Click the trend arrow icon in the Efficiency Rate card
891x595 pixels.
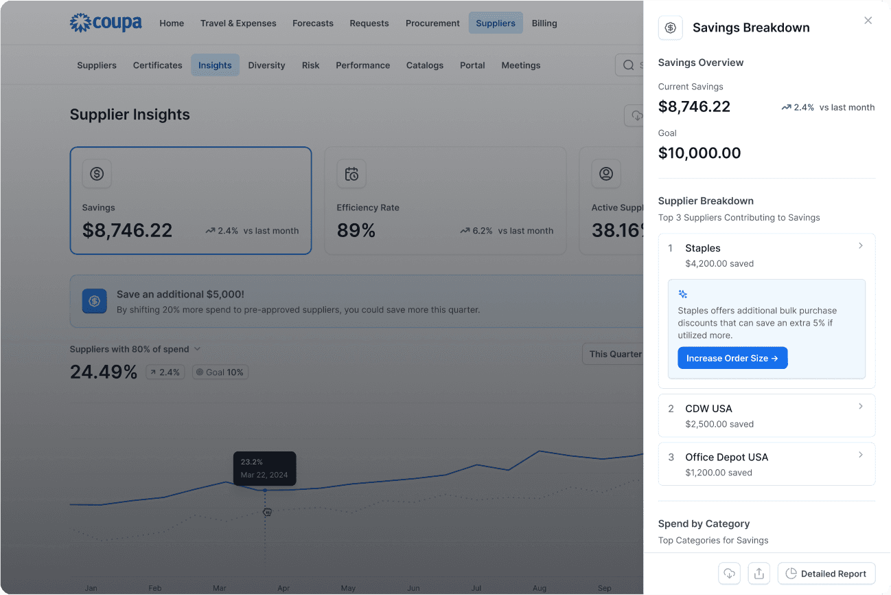465,231
